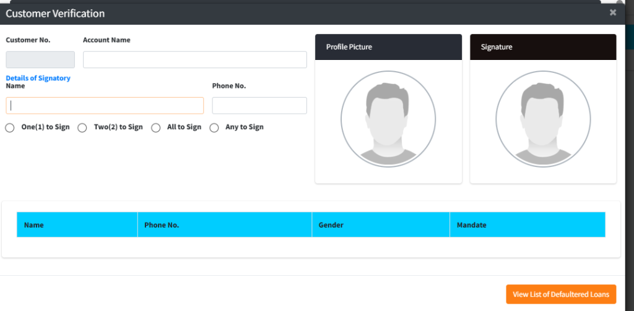Click the Signature panel header
Image resolution: width=634 pixels, height=311 pixels.
(x=543, y=47)
